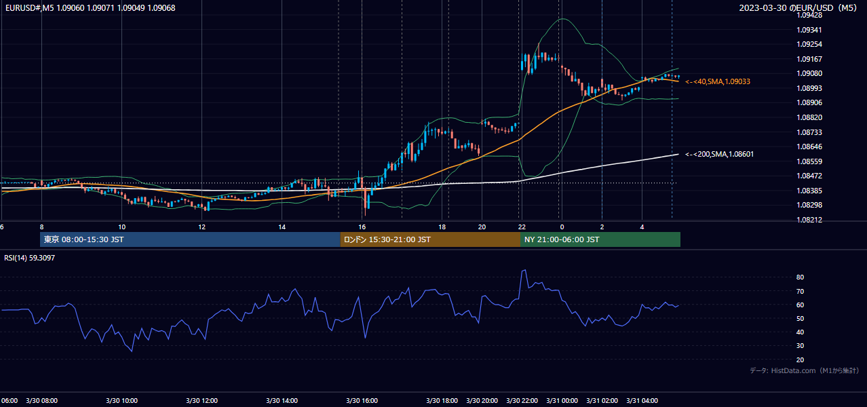Viewport: 867px width, 407px height.
Task: Click hour label 18 under the price chart
Action: click(442, 227)
